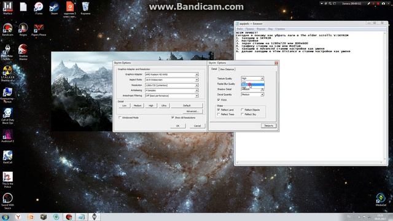Open the Graphics Adapter dropdown
The width and height of the screenshot is (393, 221).
point(172,74)
